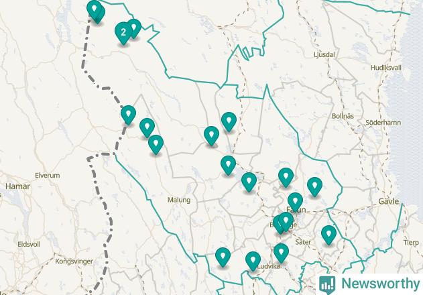Select the pin directly above the Falun label
This screenshot has height=295, width=423.
(295, 202)
